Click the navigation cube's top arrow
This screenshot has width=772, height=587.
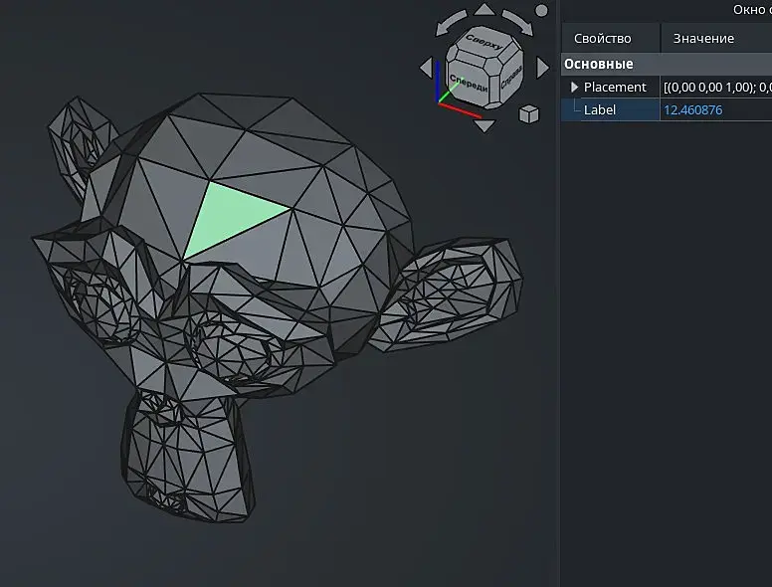click(x=484, y=9)
